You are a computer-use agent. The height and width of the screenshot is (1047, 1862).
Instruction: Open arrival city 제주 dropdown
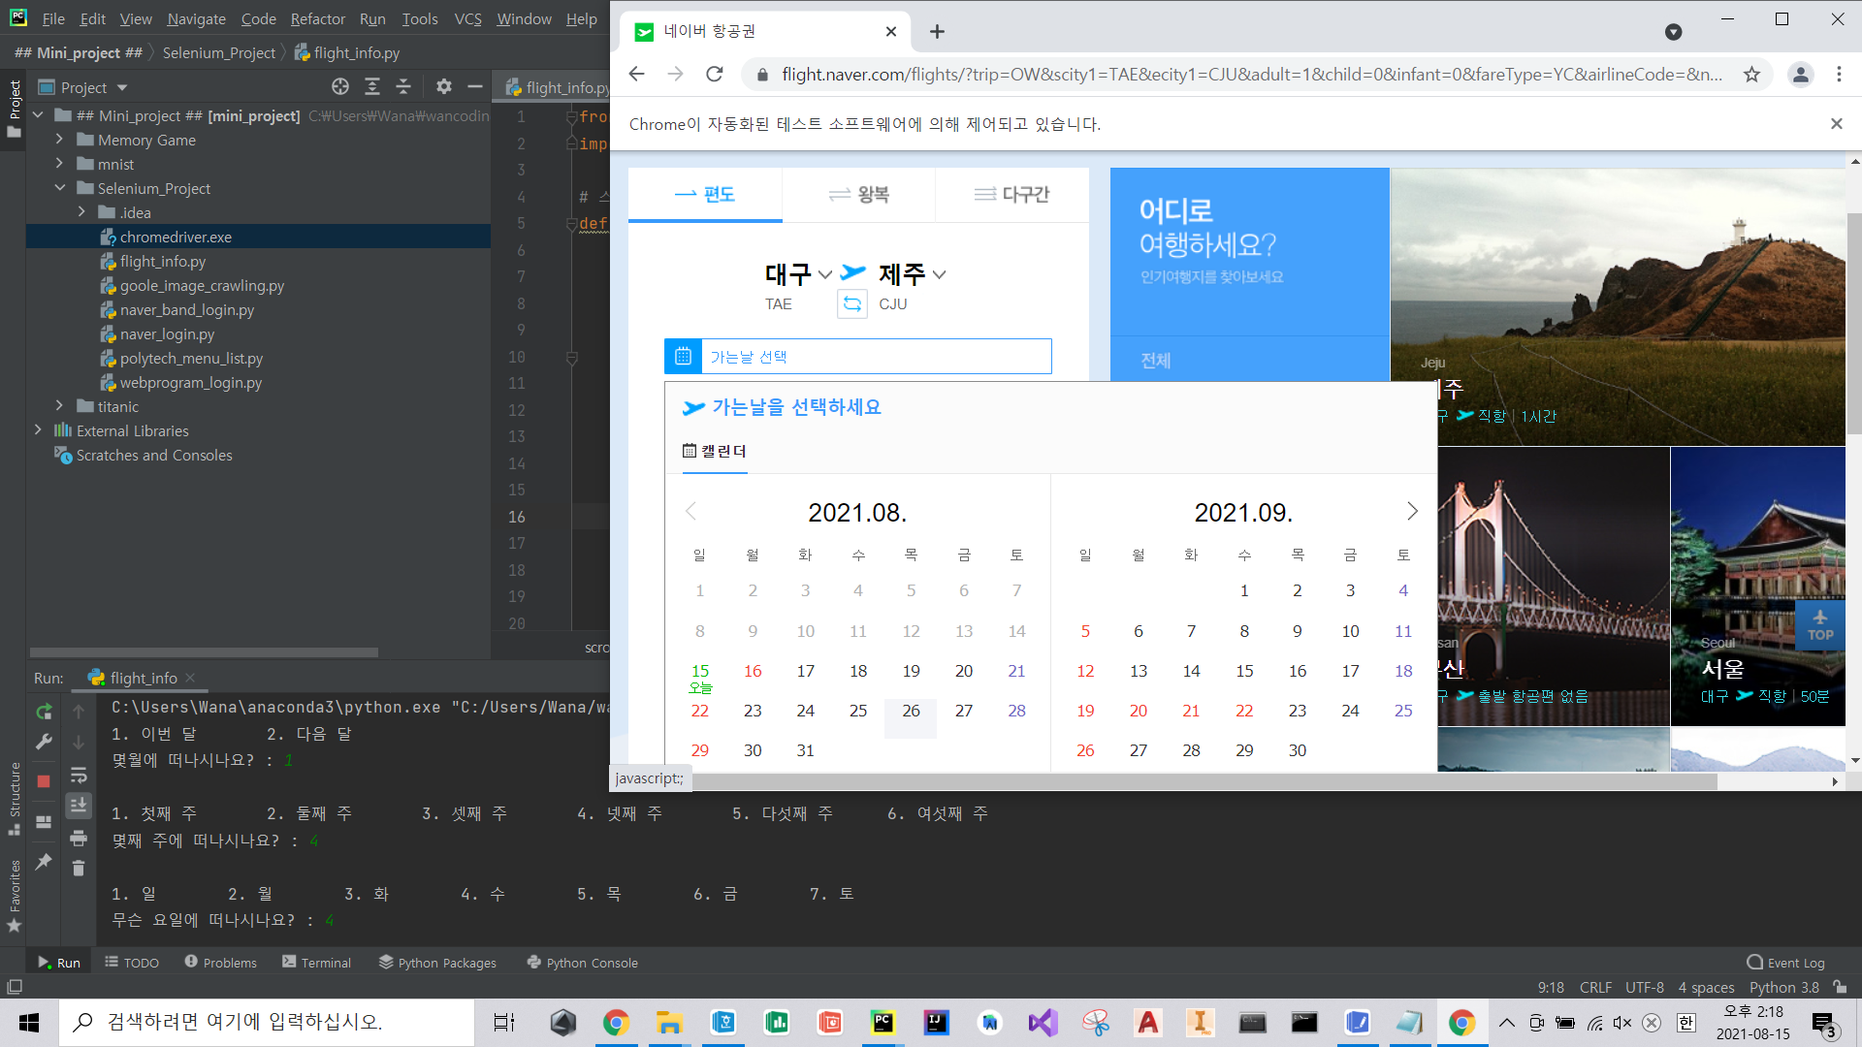[913, 274]
